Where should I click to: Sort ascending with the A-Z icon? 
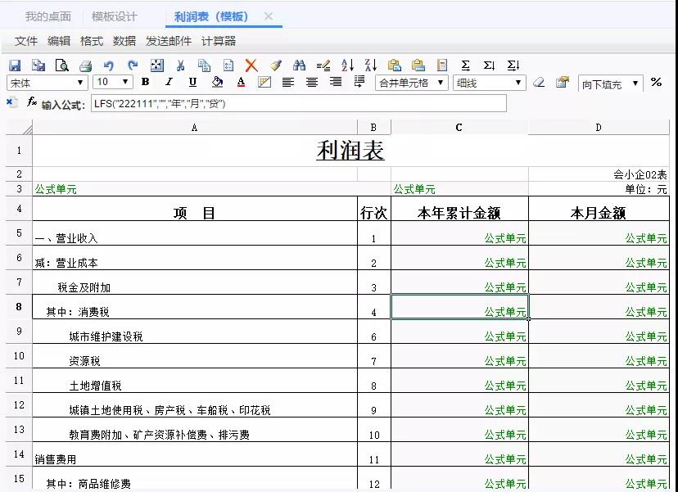click(347, 65)
